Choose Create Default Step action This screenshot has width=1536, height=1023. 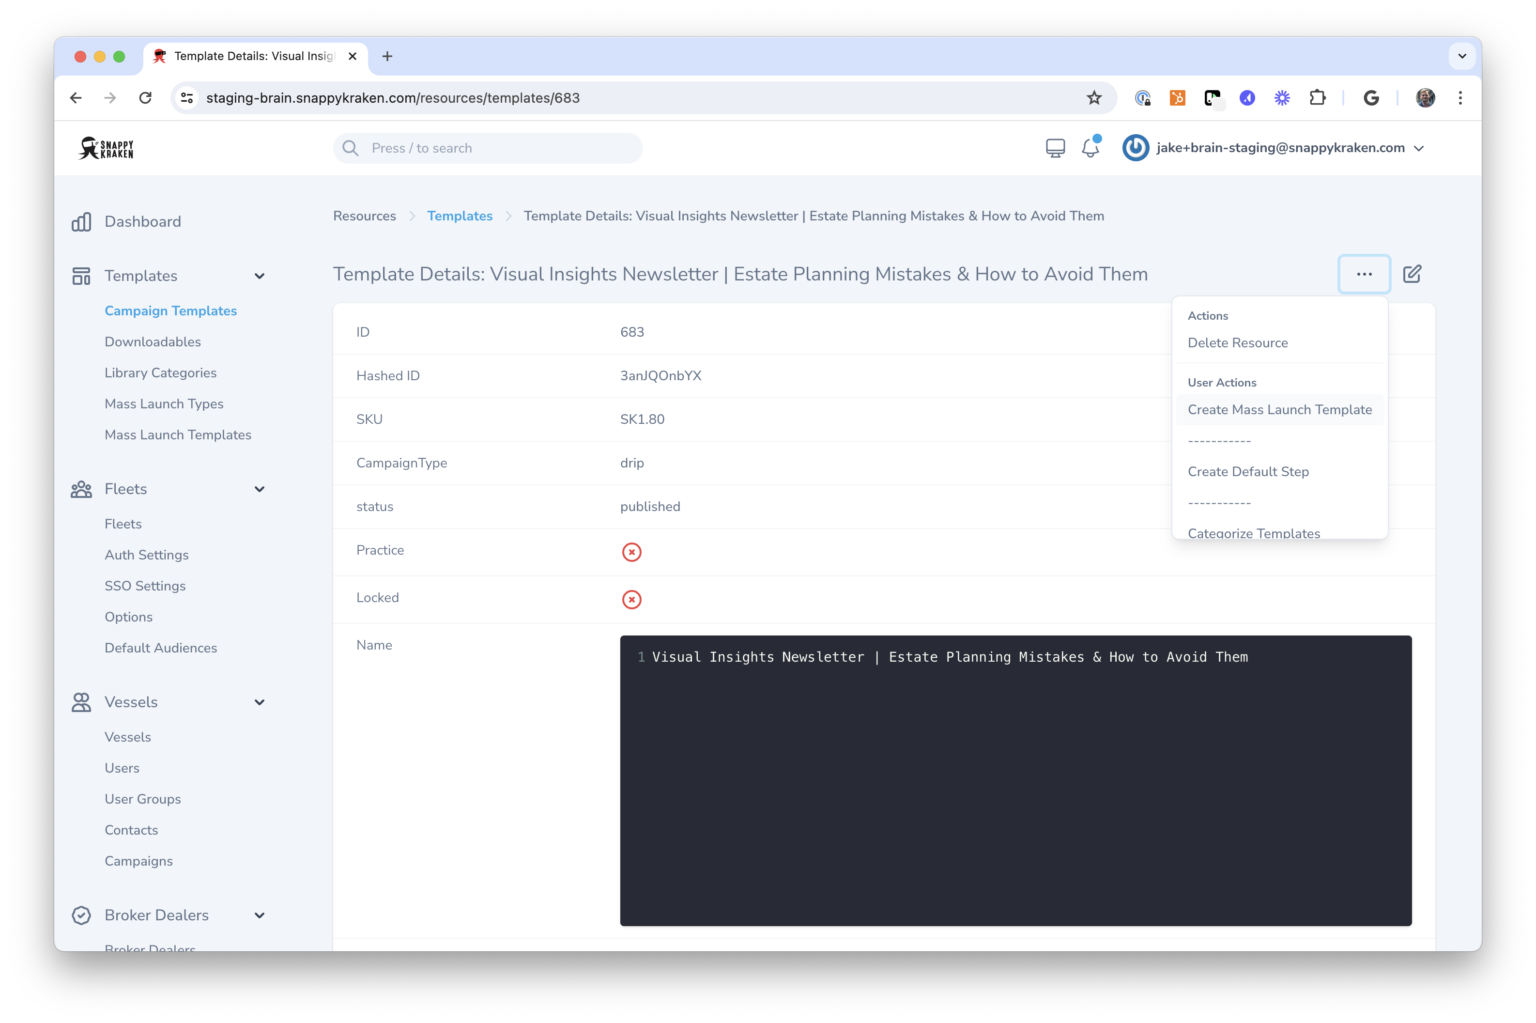click(x=1248, y=472)
